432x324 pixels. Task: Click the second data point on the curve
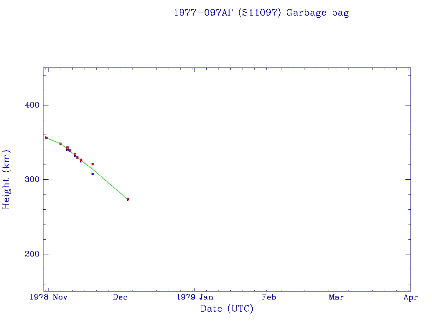click(60, 143)
